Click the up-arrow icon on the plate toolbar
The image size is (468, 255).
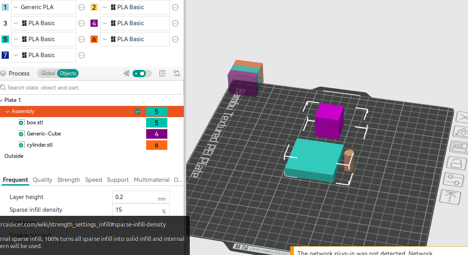click(x=450, y=197)
